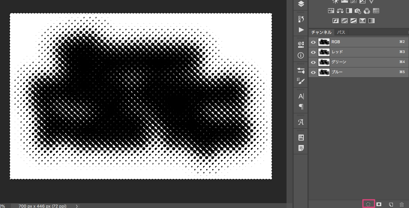The height and width of the screenshot is (208, 409).
Task: Add a Channel Mixer adjustment
Action: pos(367,11)
